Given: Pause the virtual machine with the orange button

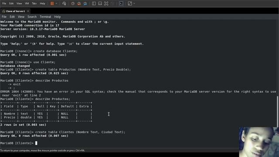Looking at the screenshot, I should click(x=52, y=3).
